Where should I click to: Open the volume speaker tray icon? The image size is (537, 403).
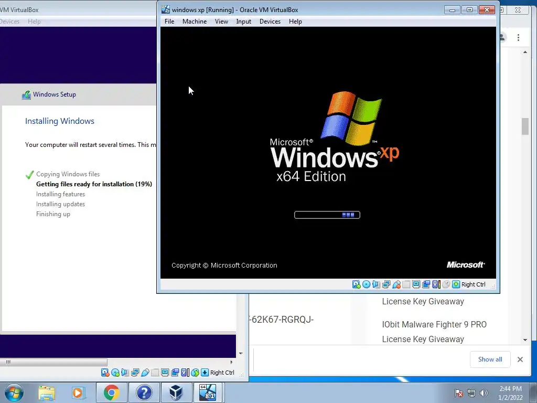[484, 393]
